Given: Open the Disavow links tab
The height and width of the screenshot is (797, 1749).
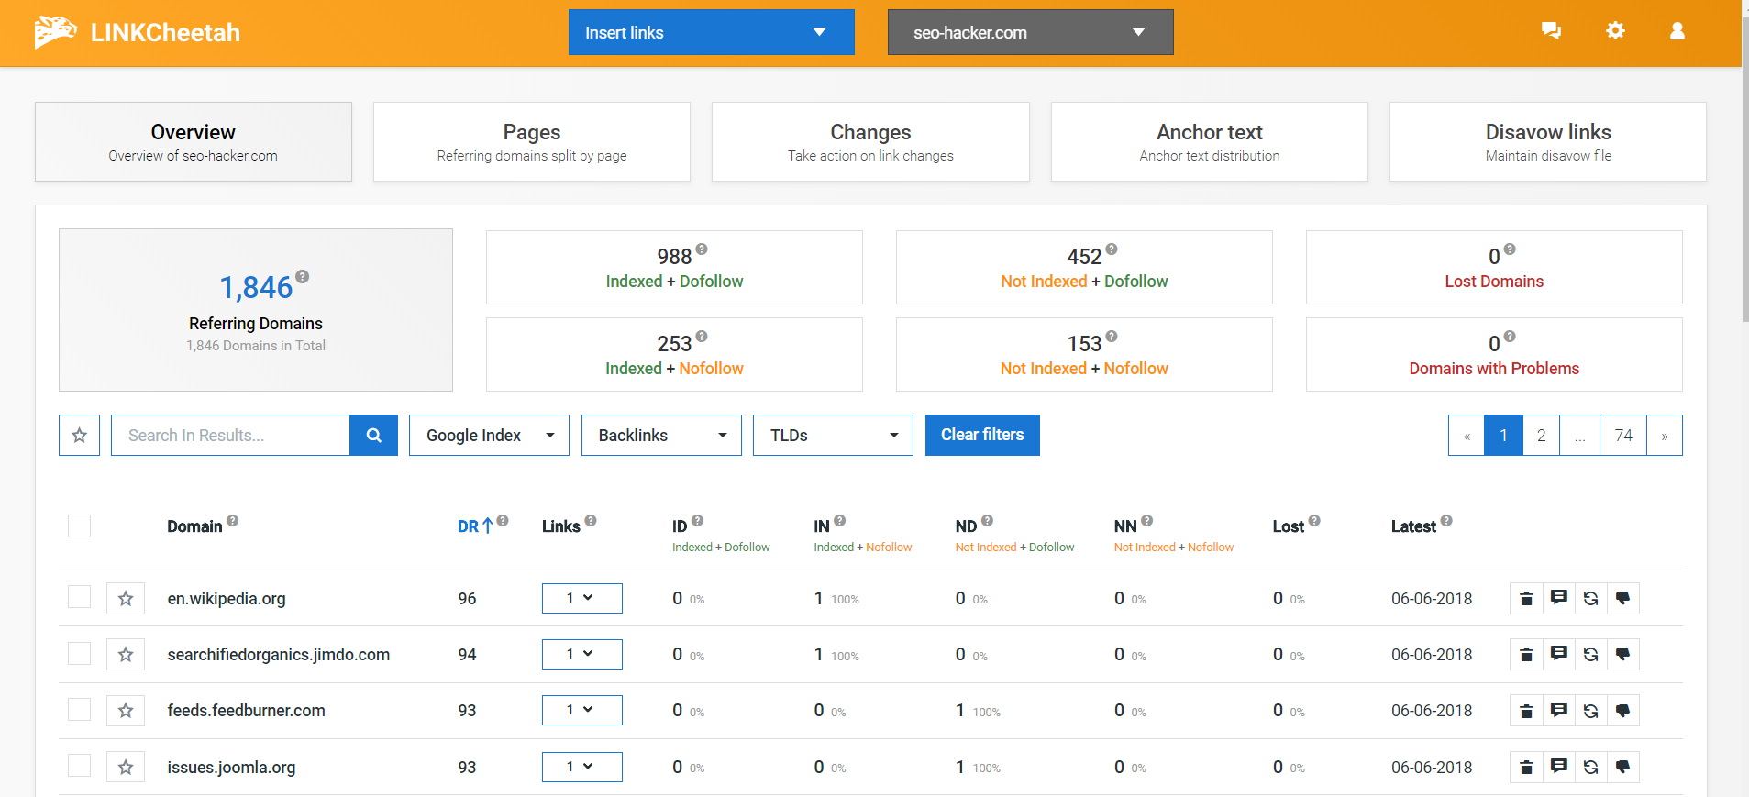Looking at the screenshot, I should point(1547,142).
